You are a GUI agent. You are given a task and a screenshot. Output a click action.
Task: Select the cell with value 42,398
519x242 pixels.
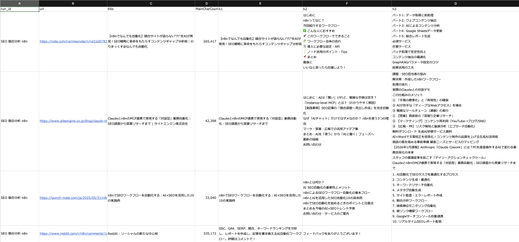tap(207, 121)
